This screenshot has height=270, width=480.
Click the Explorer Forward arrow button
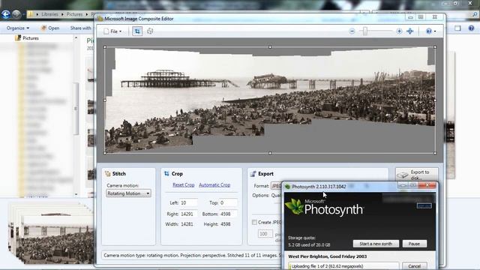(16, 14)
